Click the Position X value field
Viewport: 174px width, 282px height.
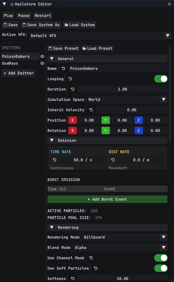tap(89, 120)
